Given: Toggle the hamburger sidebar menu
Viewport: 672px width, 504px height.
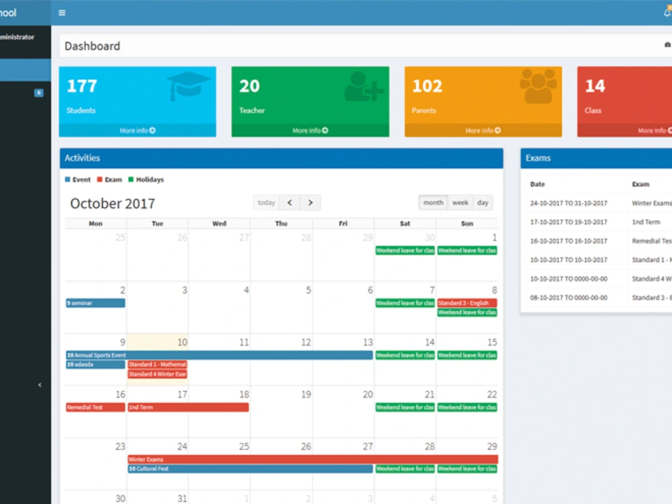Looking at the screenshot, I should (62, 13).
